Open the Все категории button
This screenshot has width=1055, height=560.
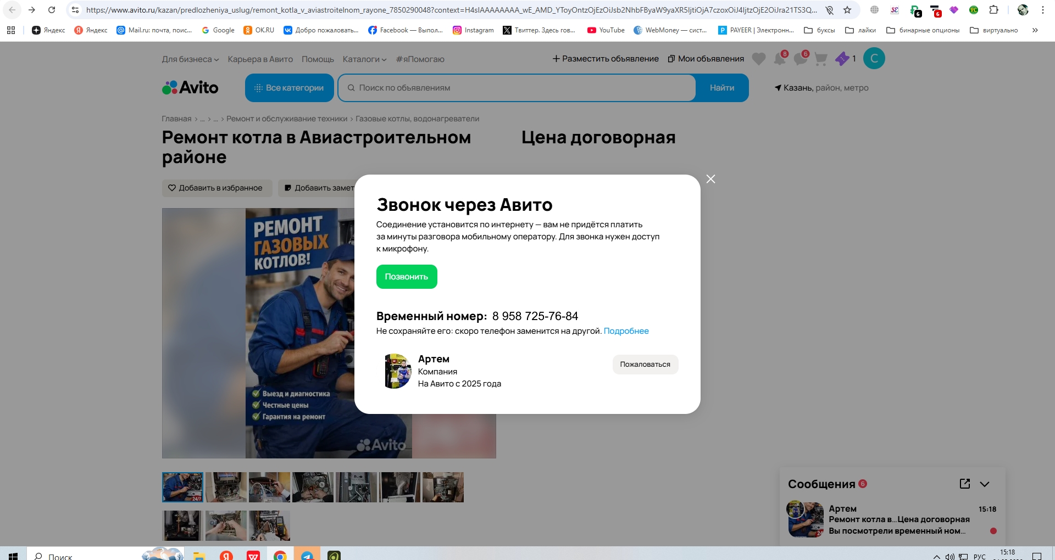point(290,88)
